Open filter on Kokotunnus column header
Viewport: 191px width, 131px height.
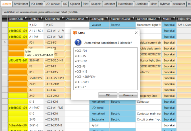tap(63, 19)
